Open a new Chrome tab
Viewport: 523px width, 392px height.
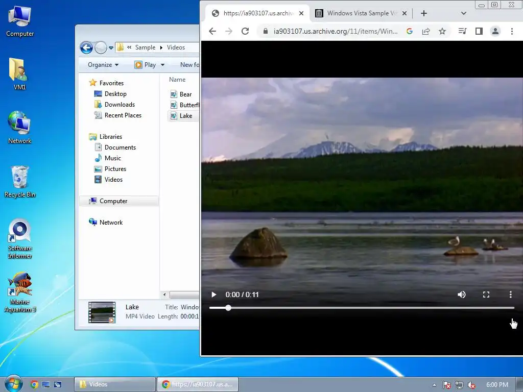coord(423,13)
